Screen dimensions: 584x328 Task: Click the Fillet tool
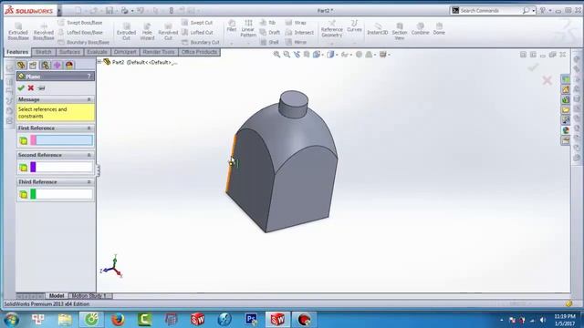coord(232,26)
